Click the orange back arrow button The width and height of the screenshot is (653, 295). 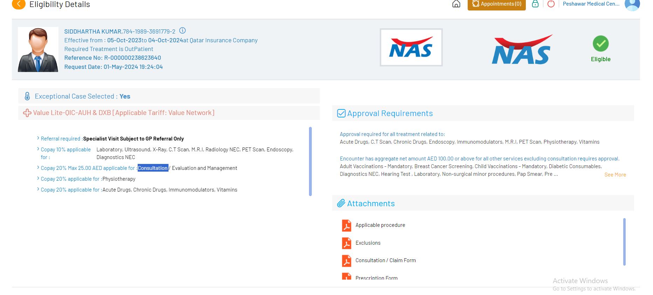(x=19, y=4)
